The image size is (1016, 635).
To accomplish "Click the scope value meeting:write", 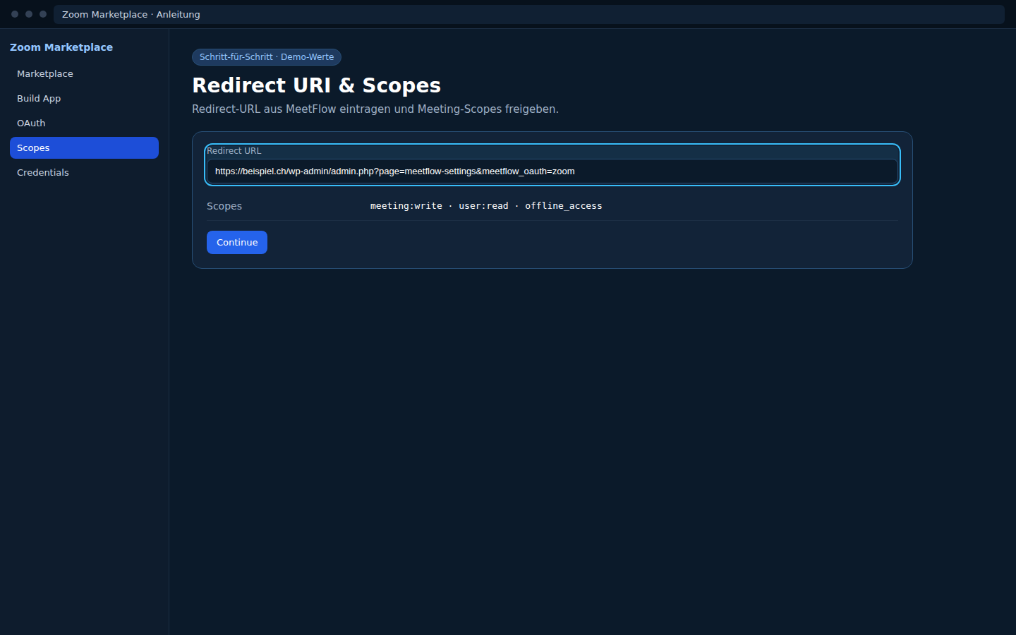I will coord(406,206).
